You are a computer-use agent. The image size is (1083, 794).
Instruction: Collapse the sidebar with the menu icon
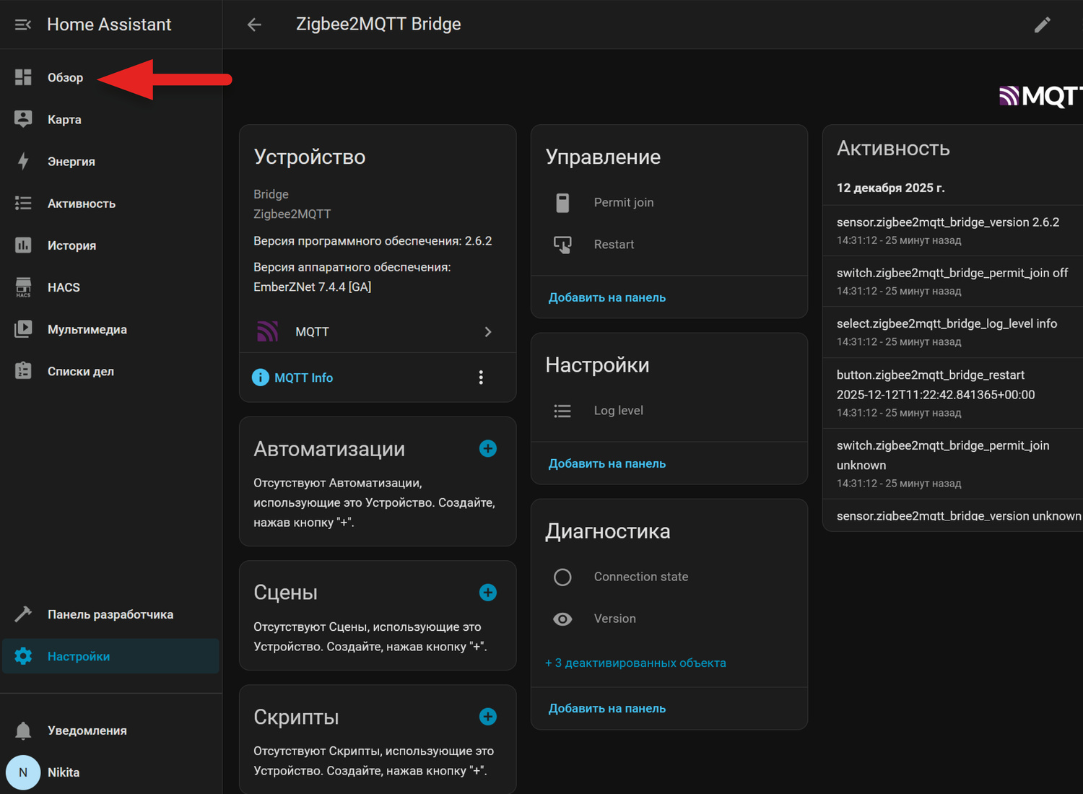23,25
